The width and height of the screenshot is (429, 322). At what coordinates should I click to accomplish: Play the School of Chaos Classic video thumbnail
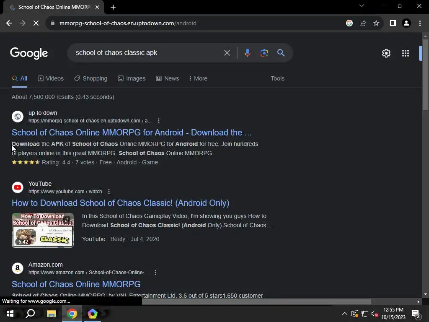click(x=43, y=230)
